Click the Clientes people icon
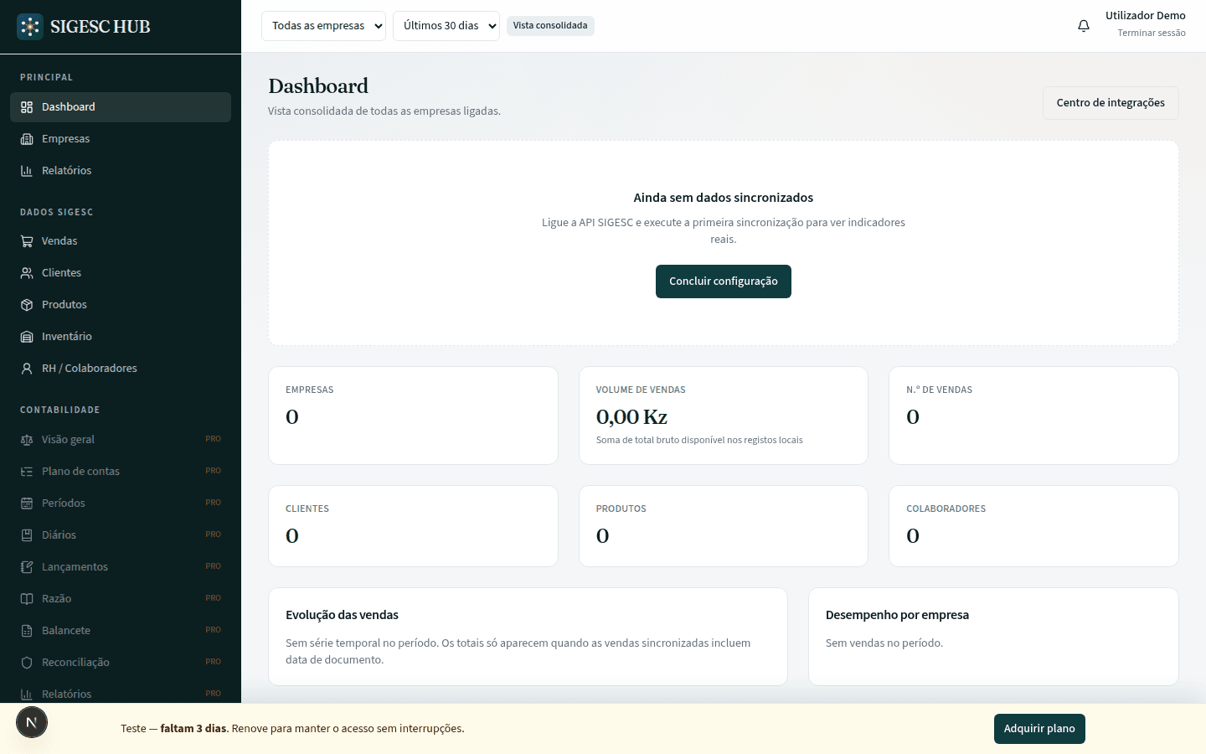Screen dimensions: 1206x754 tap(27, 273)
